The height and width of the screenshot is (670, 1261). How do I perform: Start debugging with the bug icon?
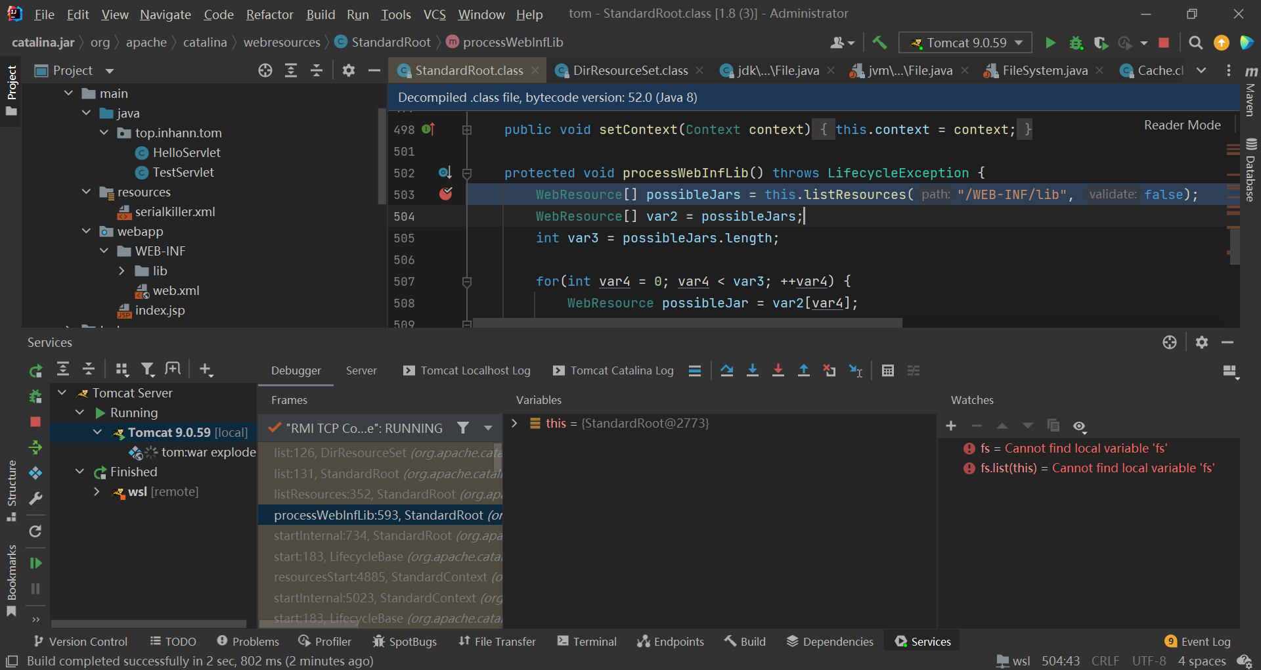[1076, 43]
